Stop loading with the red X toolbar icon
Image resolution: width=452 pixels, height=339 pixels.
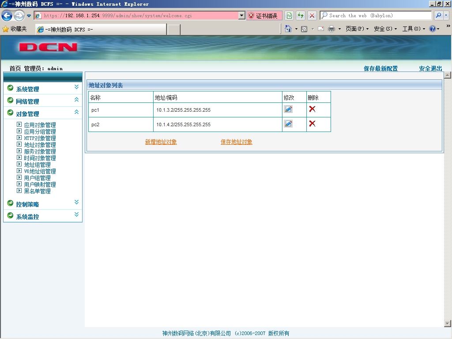pos(312,15)
